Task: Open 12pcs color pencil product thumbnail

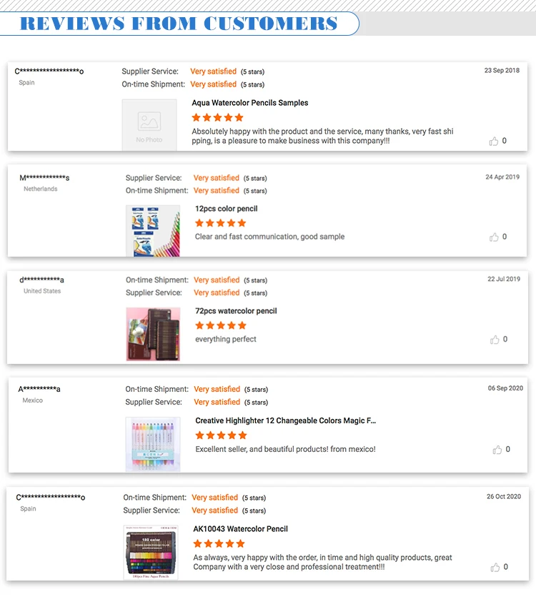Action: click(x=153, y=231)
